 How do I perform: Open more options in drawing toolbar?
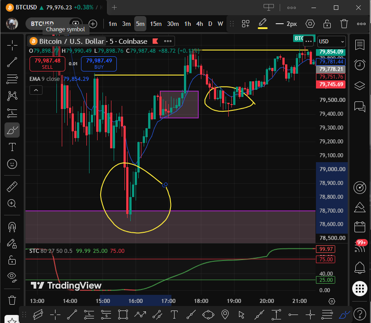click(361, 24)
